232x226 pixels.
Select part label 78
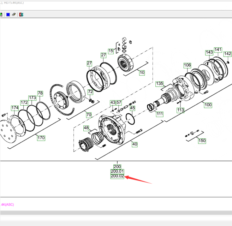pyautogui.click(x=40, y=93)
